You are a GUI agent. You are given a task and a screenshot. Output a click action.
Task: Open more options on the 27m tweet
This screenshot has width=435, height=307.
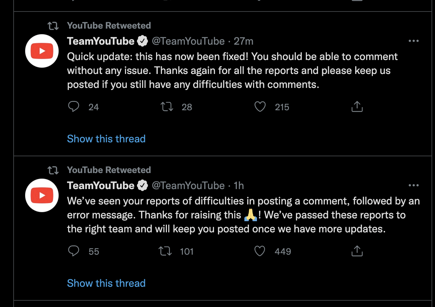click(413, 41)
